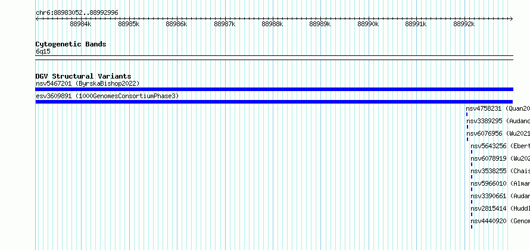Click the small blue marker under nsv3390661
Screen dimensions: 530x250
pyautogui.click(x=472, y=202)
